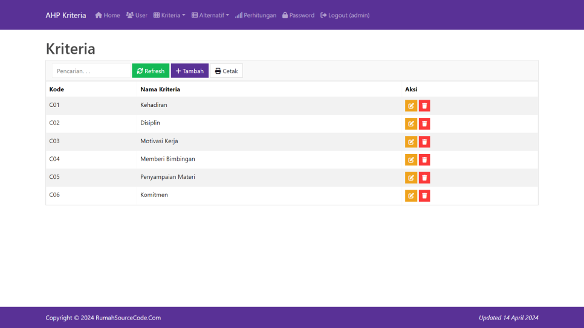Open the Perhitungan calculation page
584x328 pixels.
(x=256, y=15)
